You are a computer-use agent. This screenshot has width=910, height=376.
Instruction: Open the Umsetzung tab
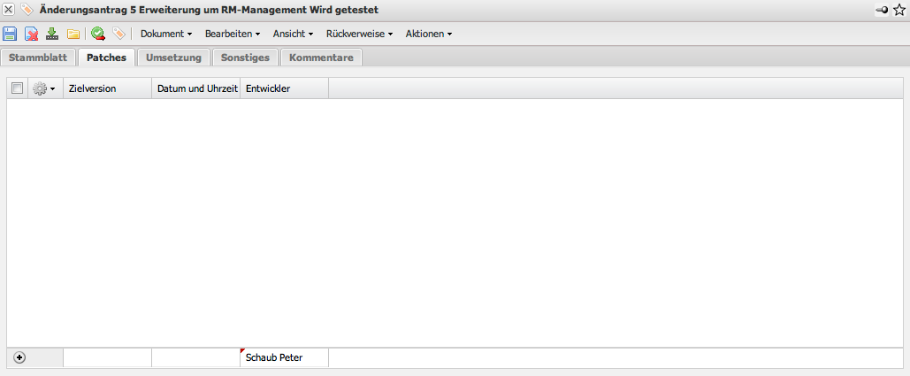point(173,58)
